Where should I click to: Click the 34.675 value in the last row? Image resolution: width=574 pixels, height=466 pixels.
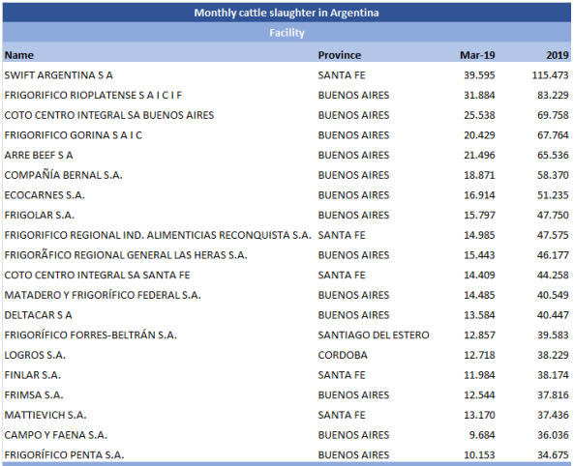coord(553,455)
